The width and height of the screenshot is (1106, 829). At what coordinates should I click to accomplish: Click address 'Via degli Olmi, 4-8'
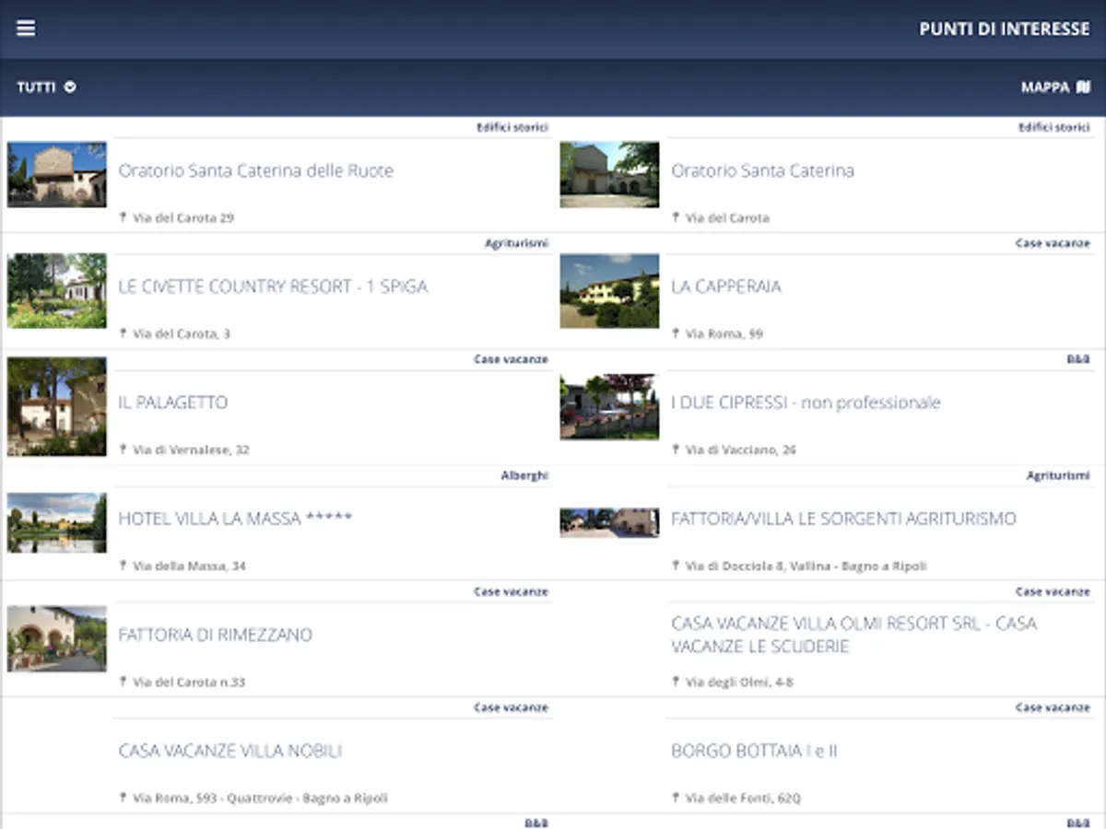click(x=739, y=683)
